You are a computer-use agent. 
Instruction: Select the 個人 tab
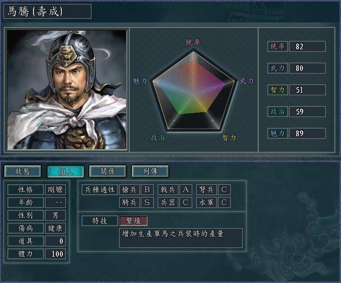click(x=65, y=171)
